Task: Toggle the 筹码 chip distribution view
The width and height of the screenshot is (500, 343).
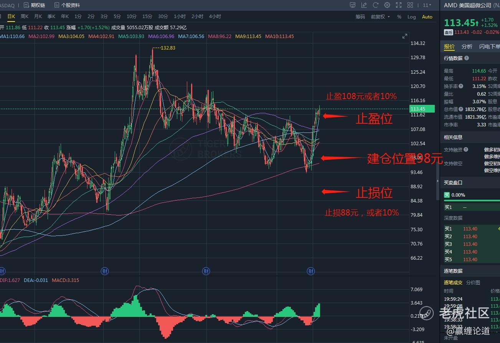Action: [x=360, y=17]
